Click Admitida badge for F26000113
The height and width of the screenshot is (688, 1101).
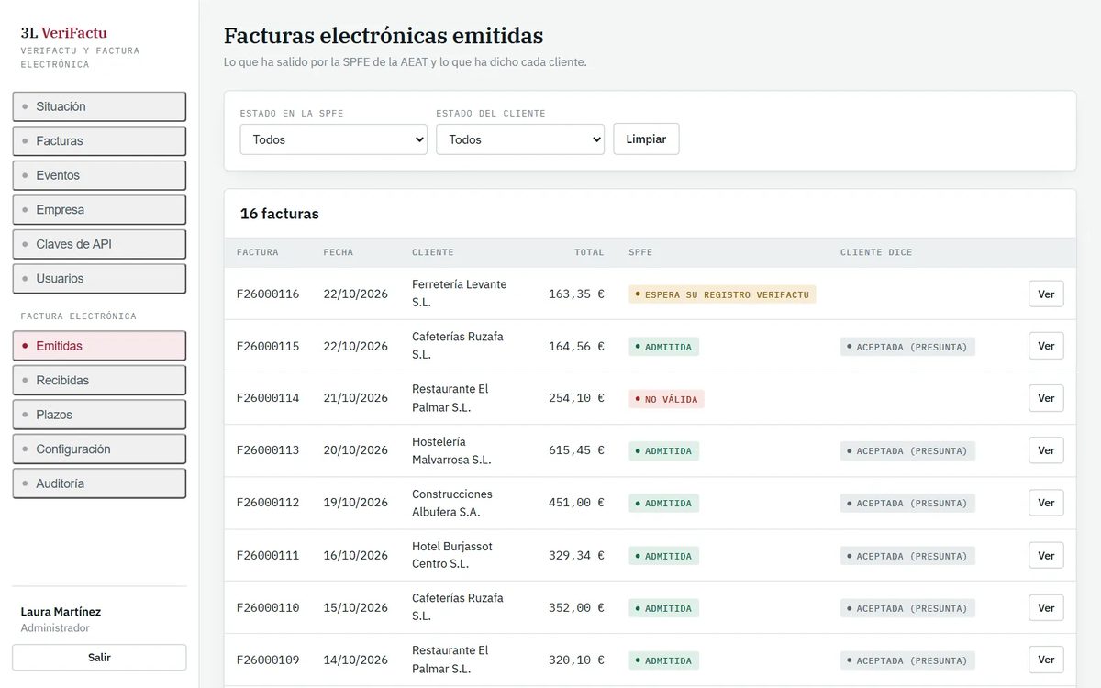point(663,451)
